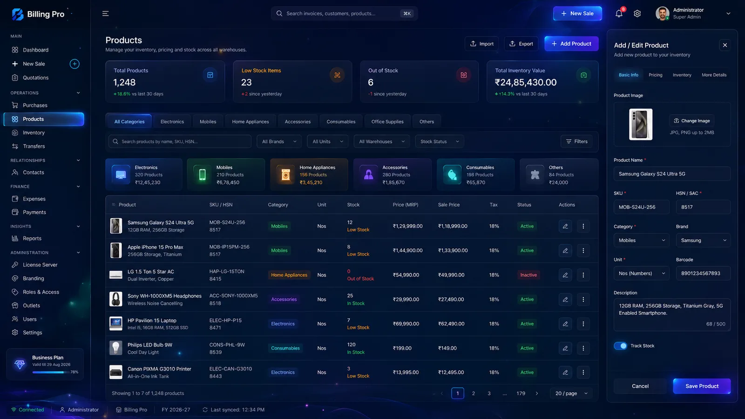The image size is (745, 419).
Task: Click the Others category card icon
Action: [535, 175]
